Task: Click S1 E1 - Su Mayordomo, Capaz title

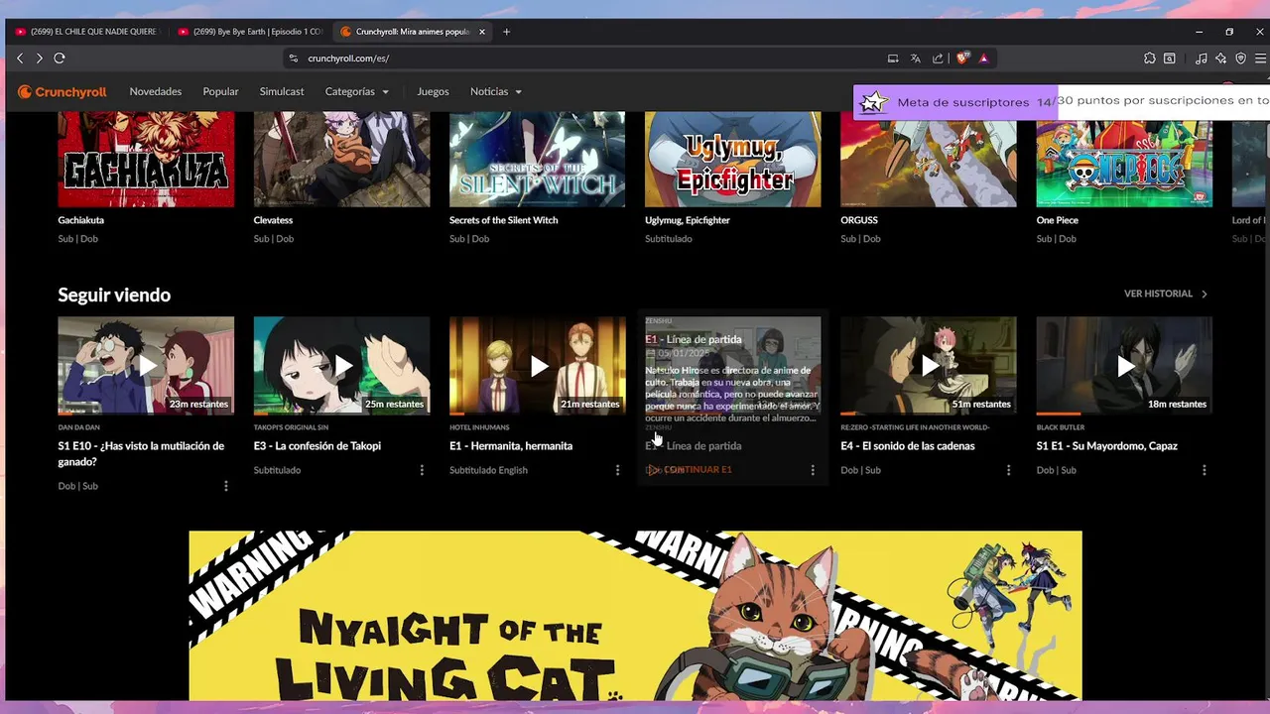Action: point(1107,446)
